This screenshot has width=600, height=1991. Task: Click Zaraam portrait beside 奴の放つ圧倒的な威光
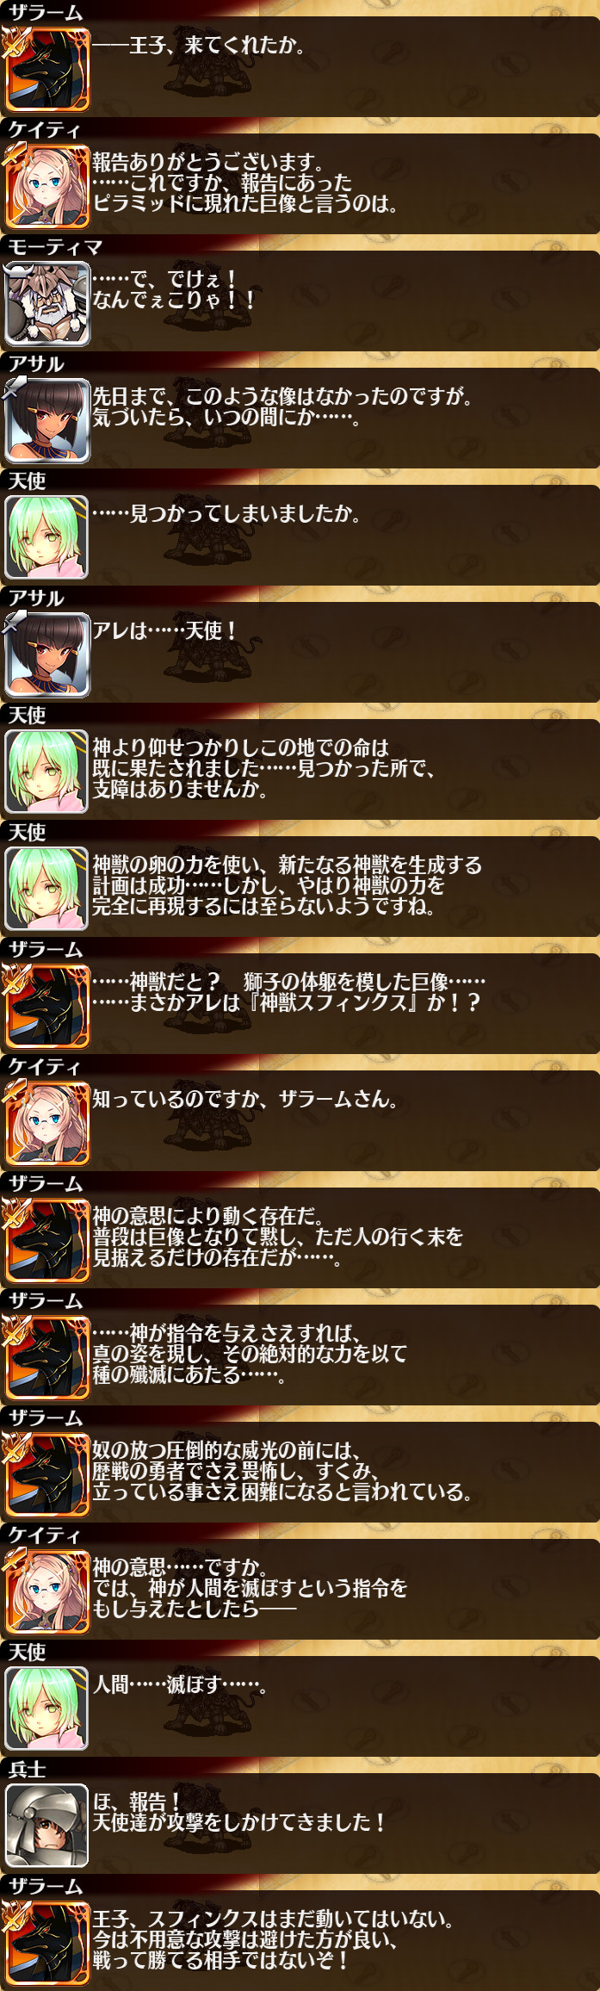click(46, 1474)
